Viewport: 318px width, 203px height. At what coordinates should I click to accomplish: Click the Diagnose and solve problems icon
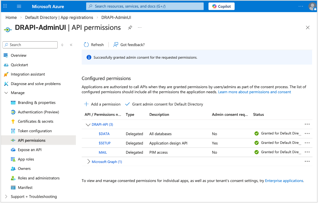6,83
